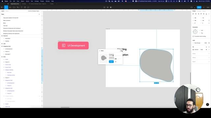Screen dimensions: 211x118
Task: Click the Present play icon
Action: tap(204, 7)
